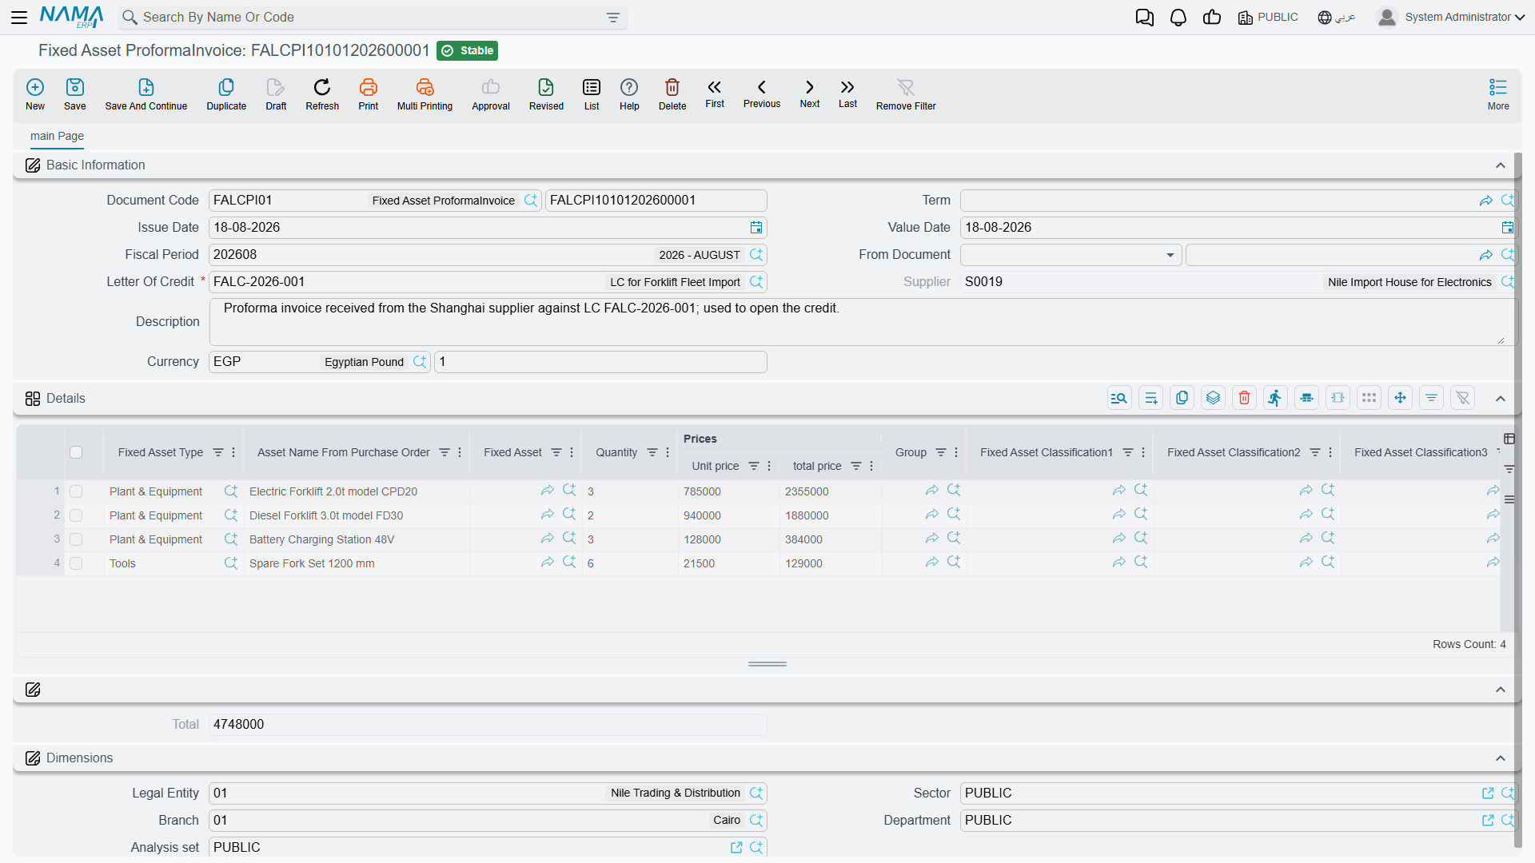Click Remove Filter icon
This screenshot has height=863, width=1535.
pos(906,94)
